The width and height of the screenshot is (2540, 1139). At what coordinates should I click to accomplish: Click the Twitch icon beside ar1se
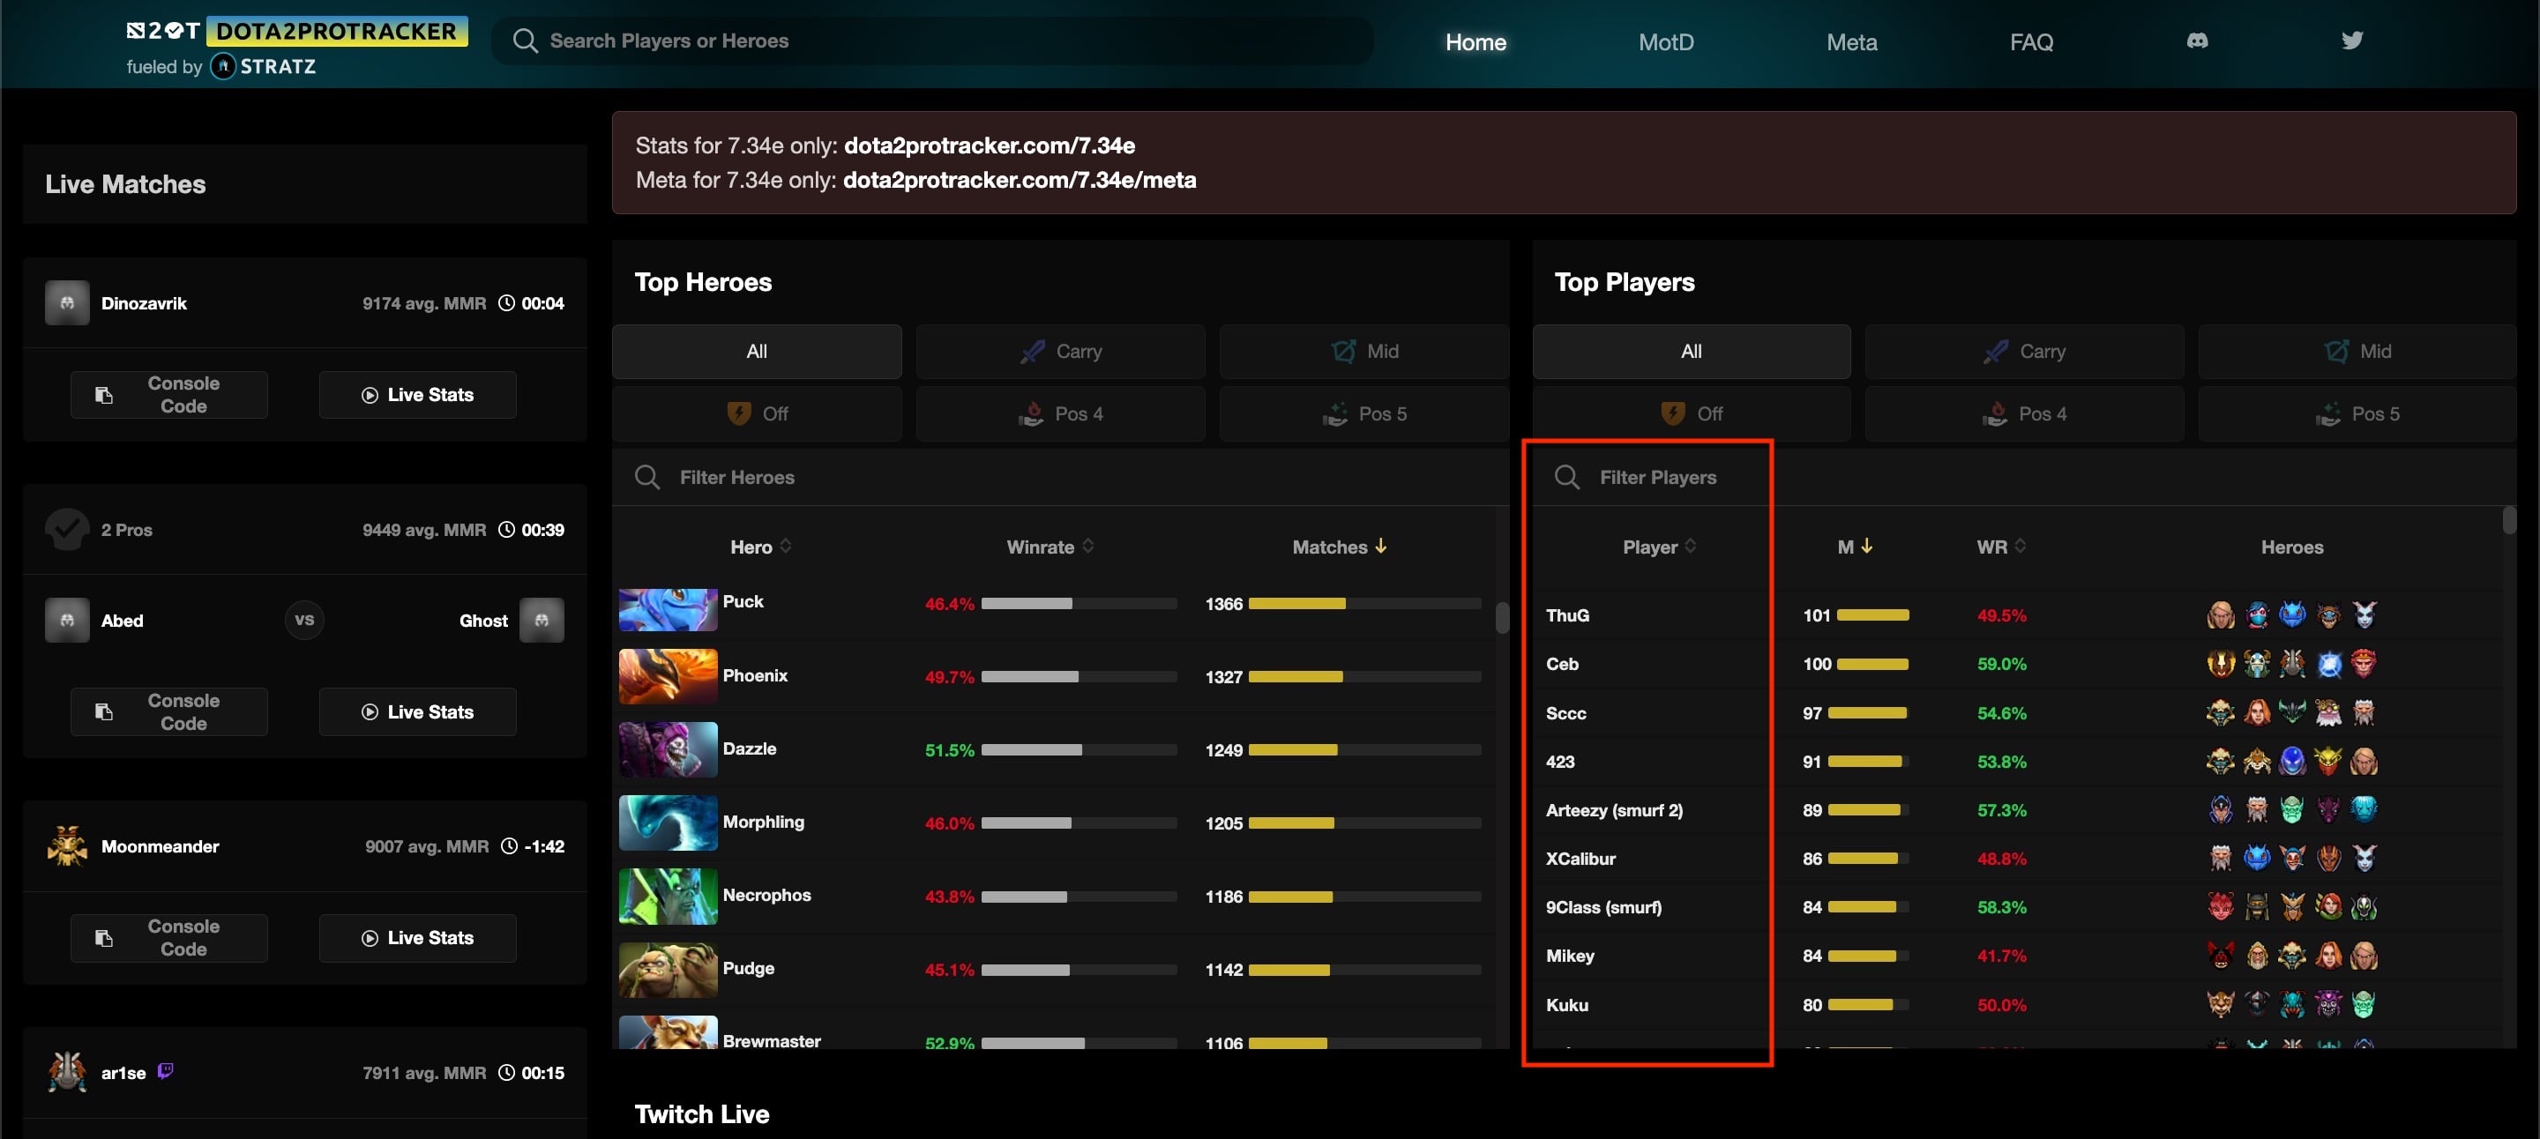coord(166,1070)
